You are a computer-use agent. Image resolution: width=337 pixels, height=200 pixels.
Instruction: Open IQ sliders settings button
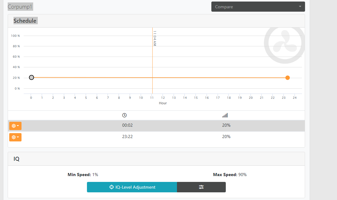(201, 187)
